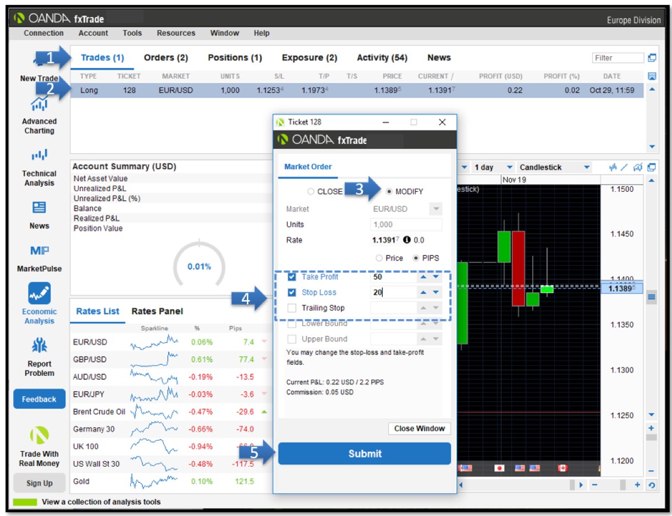Click the Canada flag news event marker
672x516 pixels.
tap(562, 468)
